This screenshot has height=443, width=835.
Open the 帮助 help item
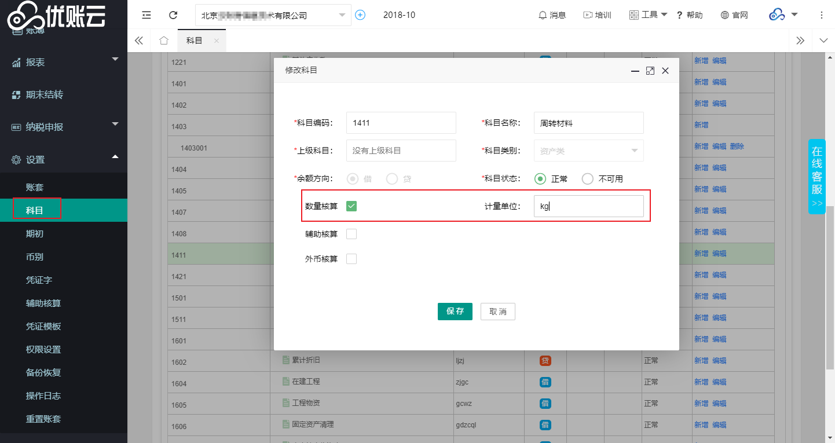689,15
